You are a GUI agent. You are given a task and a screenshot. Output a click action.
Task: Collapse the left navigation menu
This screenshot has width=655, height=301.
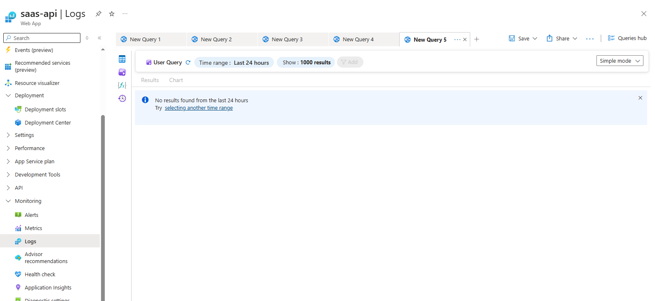[99, 38]
